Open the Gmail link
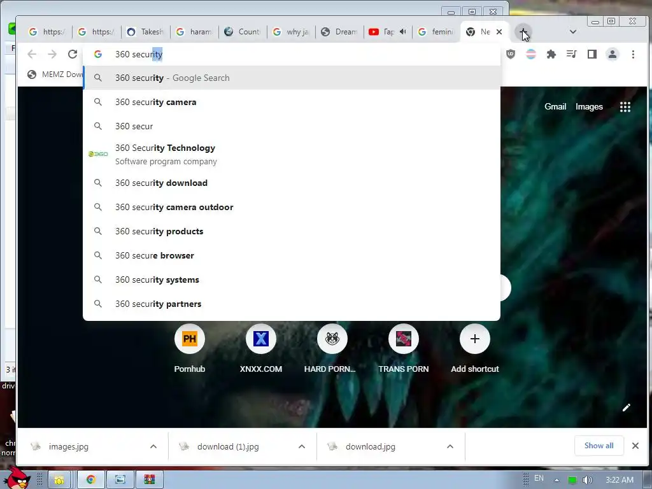Image resolution: width=652 pixels, height=489 pixels. pyautogui.click(x=555, y=106)
